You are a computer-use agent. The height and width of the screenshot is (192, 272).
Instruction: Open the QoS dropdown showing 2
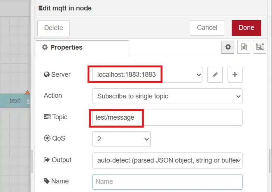pos(121,139)
